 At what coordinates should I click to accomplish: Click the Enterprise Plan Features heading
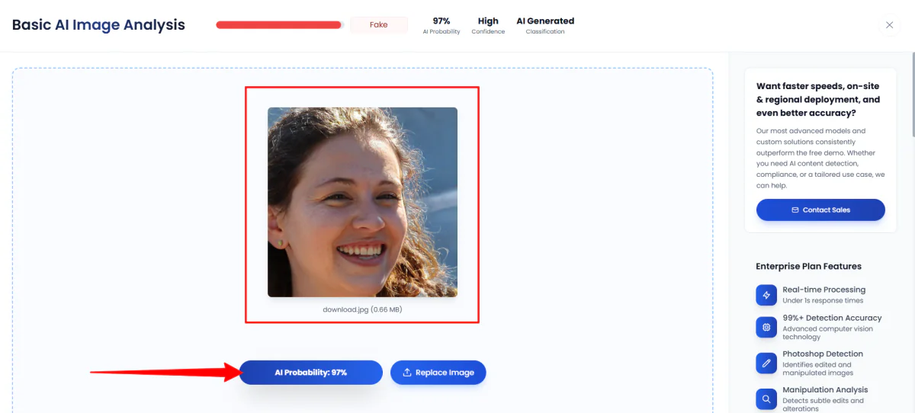[808, 267]
